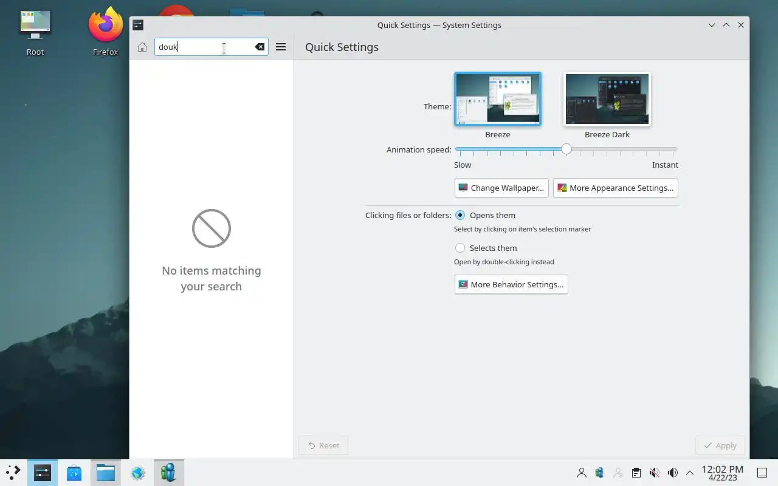778x486 pixels.
Task: Open the Dolphin file manager in taskbar
Action: pos(106,473)
